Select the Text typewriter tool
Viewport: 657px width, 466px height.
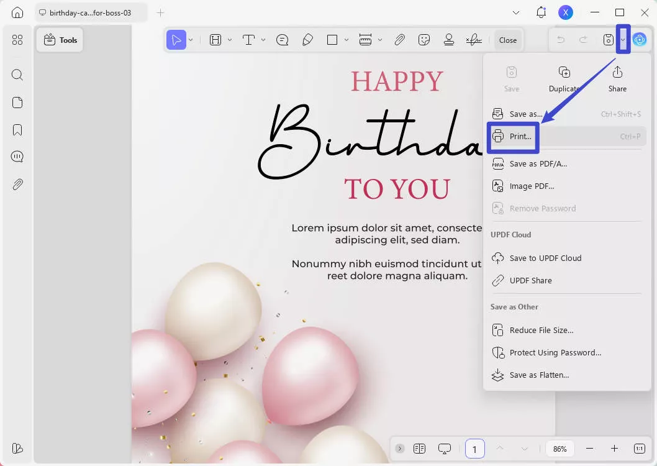(x=248, y=40)
